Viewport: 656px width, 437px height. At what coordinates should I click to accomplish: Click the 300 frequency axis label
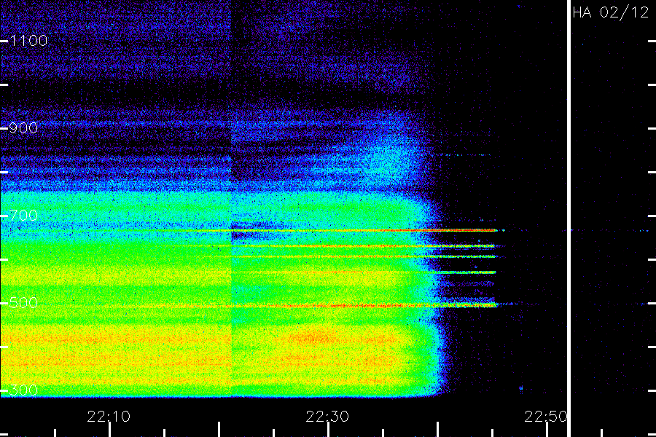[x=23, y=390]
